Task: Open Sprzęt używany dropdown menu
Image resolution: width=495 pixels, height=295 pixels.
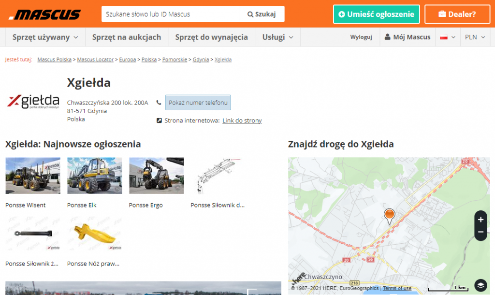Action: 45,37
